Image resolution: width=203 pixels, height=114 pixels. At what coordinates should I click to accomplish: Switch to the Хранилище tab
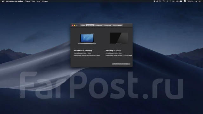click(99, 25)
